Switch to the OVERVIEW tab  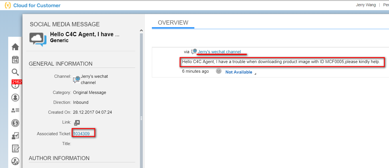(x=173, y=23)
